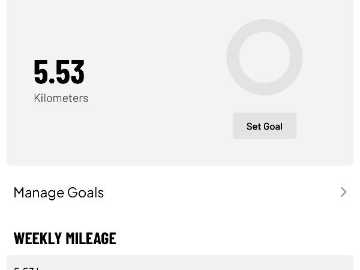Image resolution: width=360 pixels, height=270 pixels.
Task: Open the weekly mileage card below heading
Action: pos(180,263)
